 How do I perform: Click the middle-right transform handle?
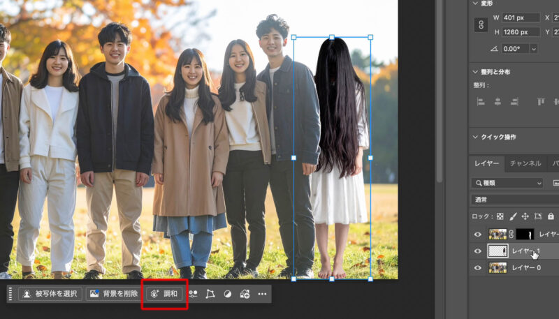(x=370, y=158)
